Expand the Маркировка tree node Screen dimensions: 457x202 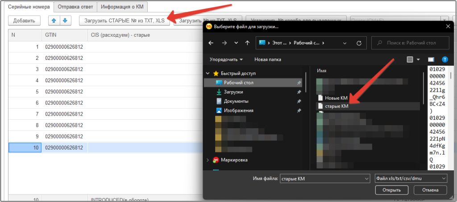[208, 160]
